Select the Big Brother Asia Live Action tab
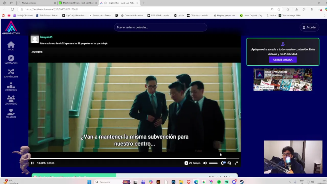This screenshot has height=184, width=327. [x=119, y=3]
